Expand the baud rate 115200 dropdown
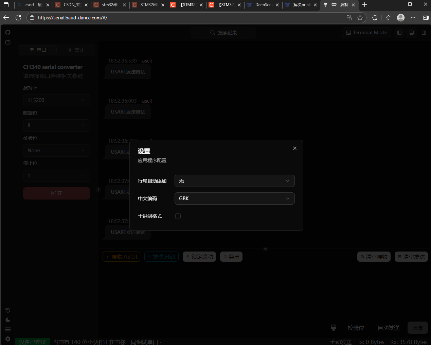Screen dimensions: 431x345 [56, 100]
